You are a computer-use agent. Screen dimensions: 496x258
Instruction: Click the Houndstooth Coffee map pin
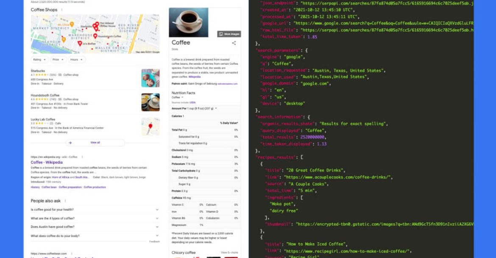[x=95, y=36]
